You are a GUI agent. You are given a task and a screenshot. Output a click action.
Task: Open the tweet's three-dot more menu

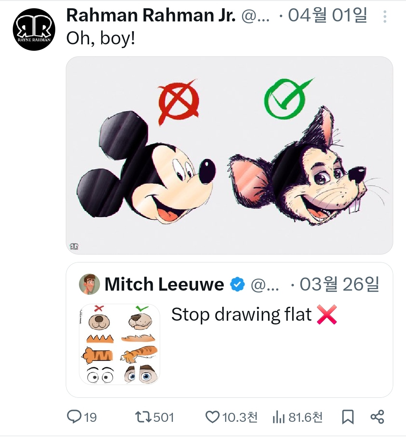385,17
